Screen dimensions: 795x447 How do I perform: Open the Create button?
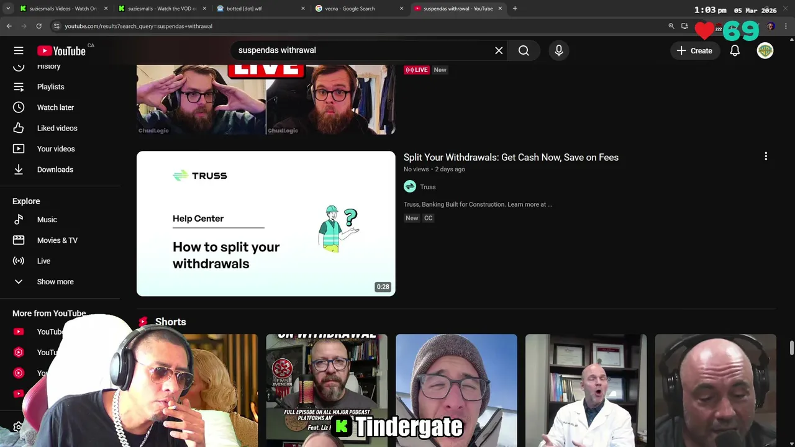coord(695,51)
